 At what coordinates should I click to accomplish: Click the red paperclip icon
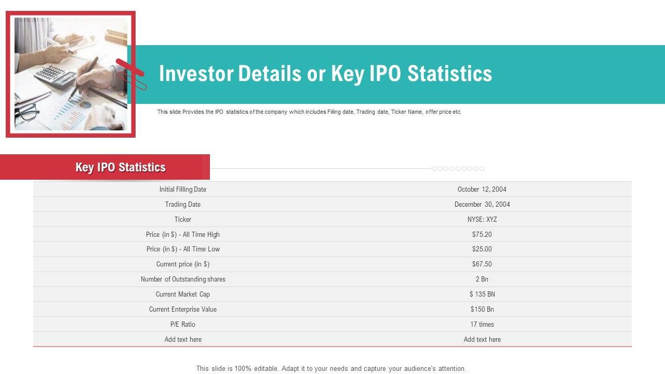[131, 75]
